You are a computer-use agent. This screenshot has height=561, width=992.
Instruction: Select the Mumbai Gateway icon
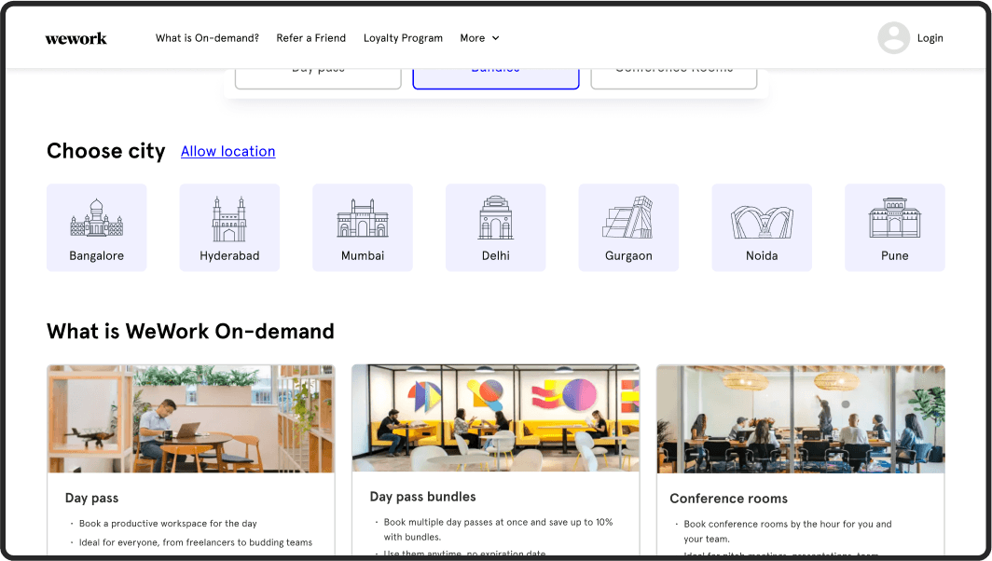pyautogui.click(x=363, y=219)
